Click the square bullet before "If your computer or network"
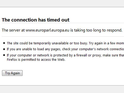The image size is (124, 93). (4, 55)
